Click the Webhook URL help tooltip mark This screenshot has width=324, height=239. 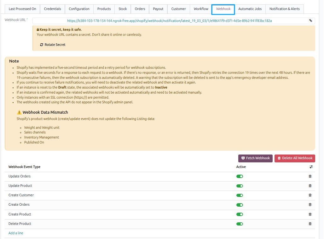coord(27,19)
